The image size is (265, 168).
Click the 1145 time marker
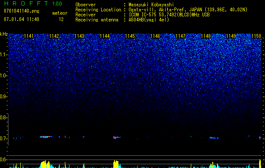click(x=130, y=36)
